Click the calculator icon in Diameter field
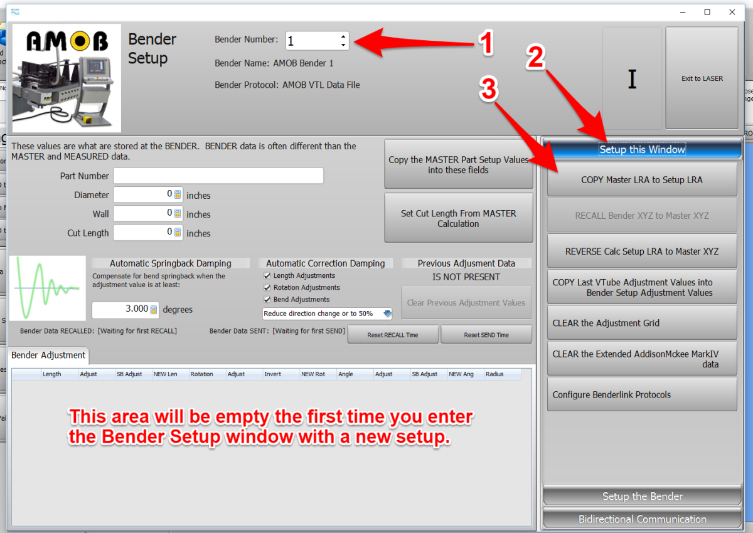 coord(178,195)
